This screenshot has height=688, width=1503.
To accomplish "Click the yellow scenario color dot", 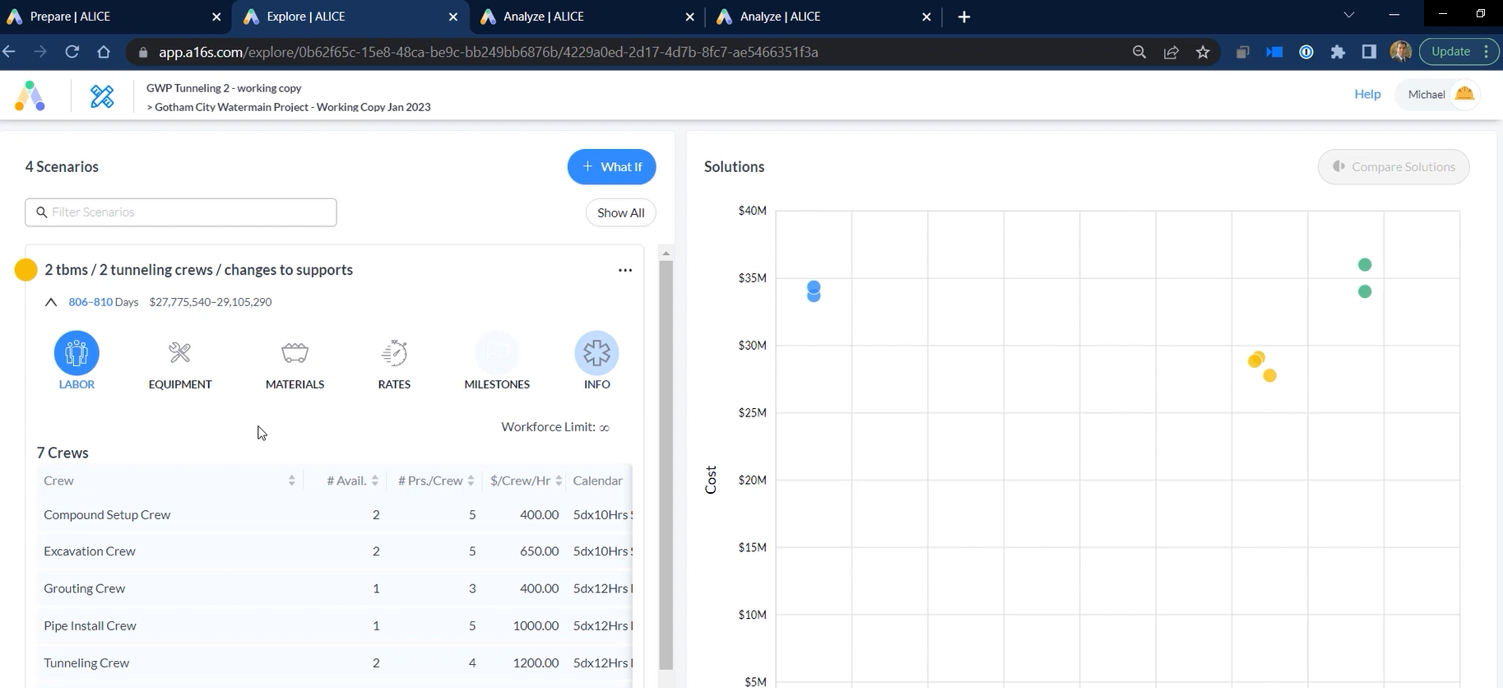I will pos(26,270).
